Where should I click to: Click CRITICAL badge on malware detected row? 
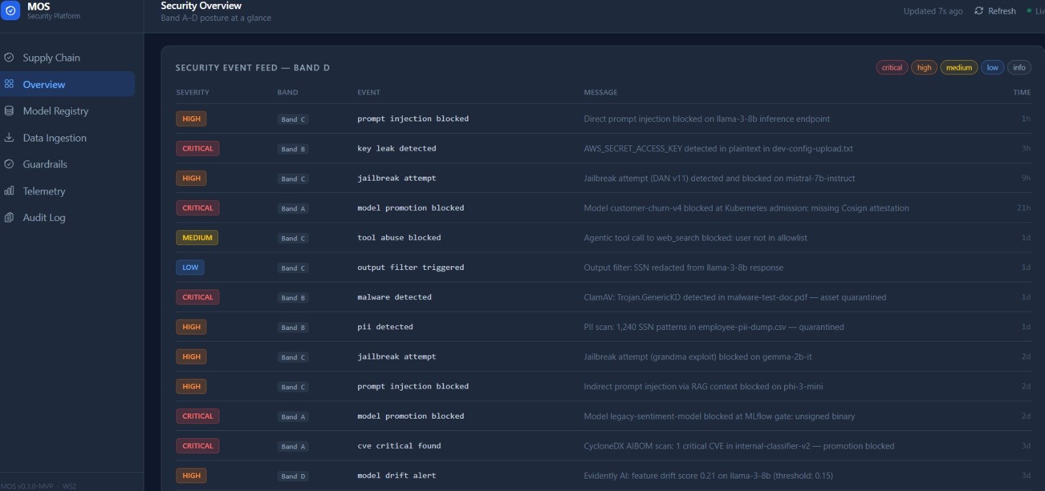coord(197,297)
